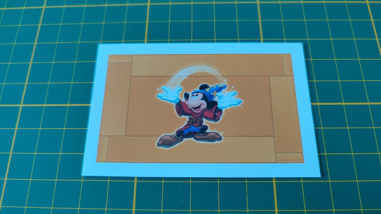The width and height of the screenshot is (381, 214).
Task: Click the left brown shoe
Action: point(169,141)
